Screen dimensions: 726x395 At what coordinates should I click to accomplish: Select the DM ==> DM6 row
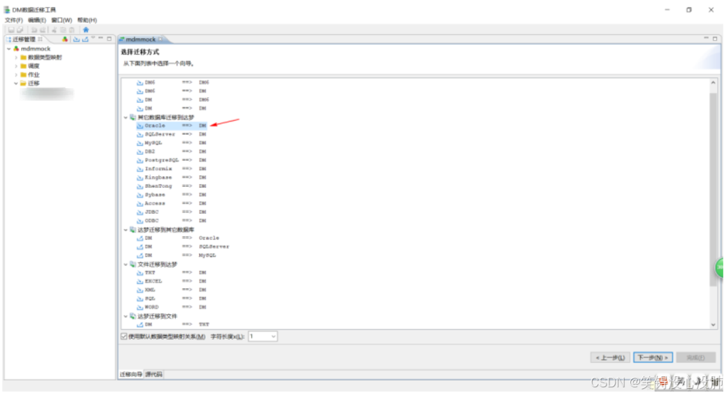pyautogui.click(x=173, y=99)
